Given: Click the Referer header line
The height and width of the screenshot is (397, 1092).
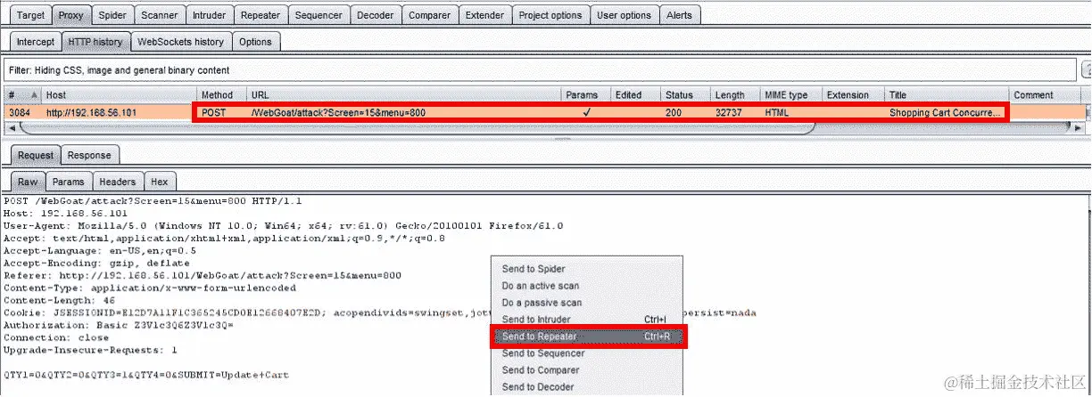Looking at the screenshot, I should tap(203, 275).
